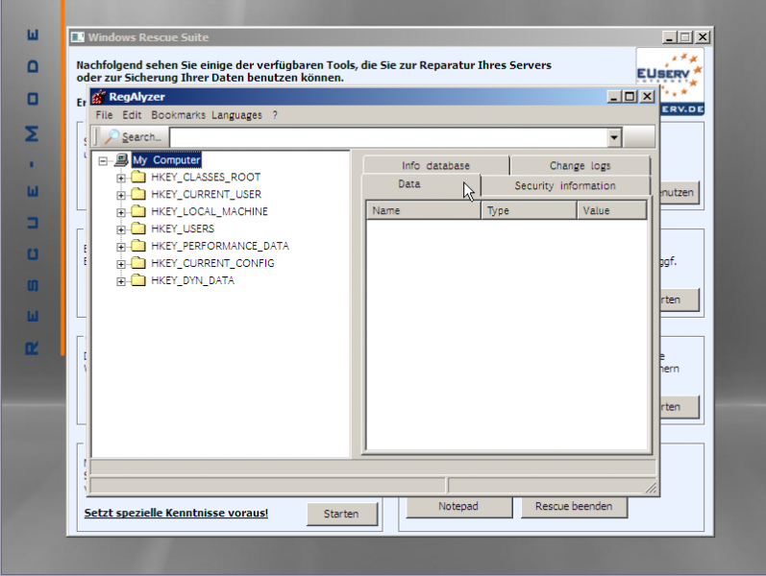The image size is (766, 576).
Task: Select HKEY_PERFORMANCE_DATA label in tree
Action: point(220,246)
